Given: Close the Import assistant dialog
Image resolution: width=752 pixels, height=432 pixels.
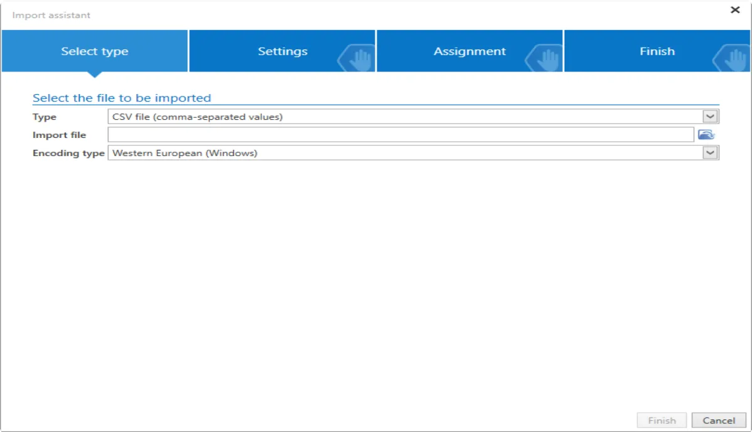Looking at the screenshot, I should click(x=736, y=10).
